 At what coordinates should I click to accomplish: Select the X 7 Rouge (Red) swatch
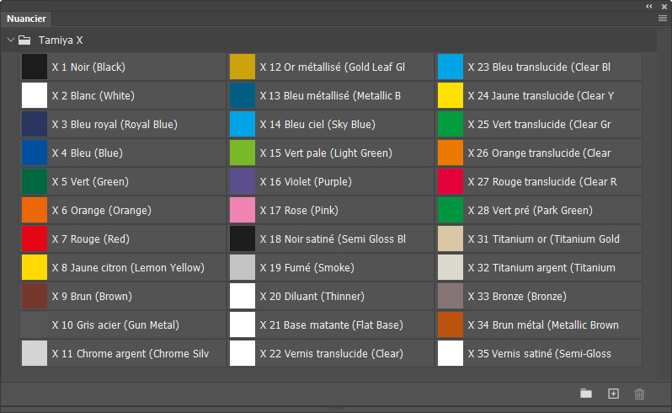(x=35, y=239)
